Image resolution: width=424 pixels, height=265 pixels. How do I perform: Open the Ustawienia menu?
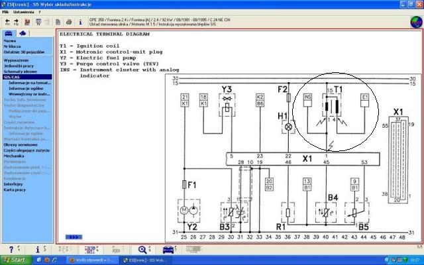23,12
